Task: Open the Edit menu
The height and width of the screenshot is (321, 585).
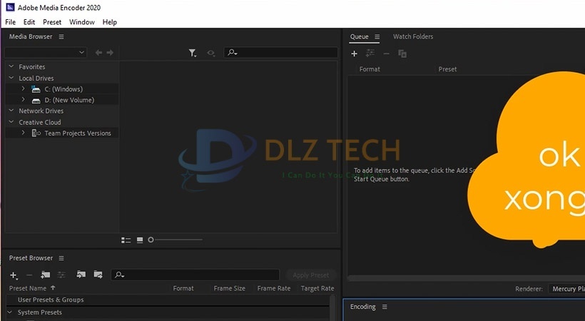Action: coord(29,22)
